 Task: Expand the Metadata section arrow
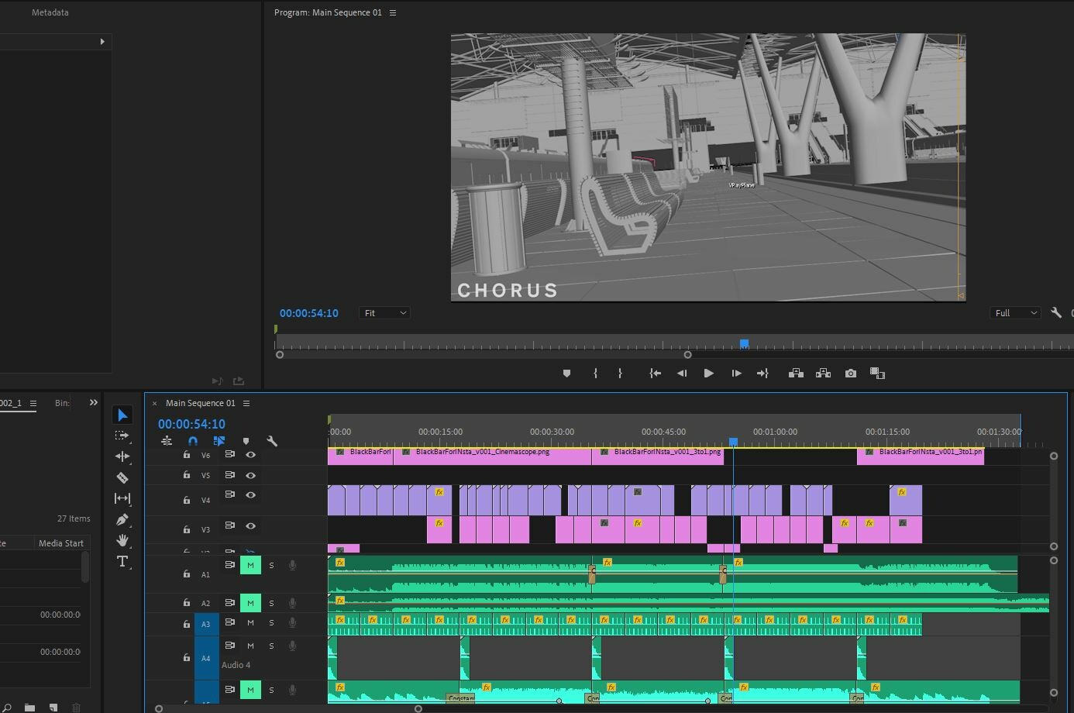102,41
